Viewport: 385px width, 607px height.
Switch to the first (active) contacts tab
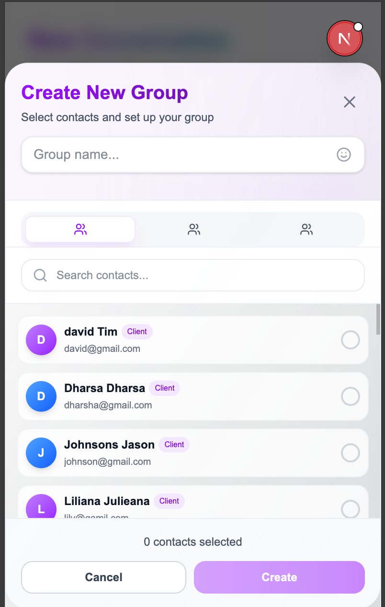click(80, 230)
